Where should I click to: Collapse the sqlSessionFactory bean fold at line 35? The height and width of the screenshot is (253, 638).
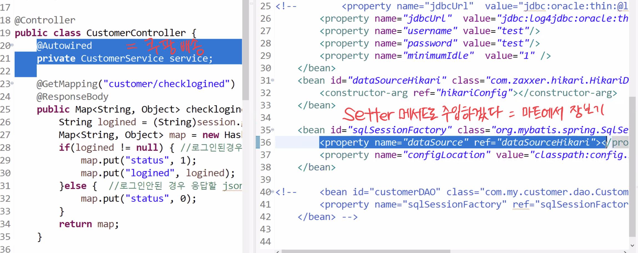(x=272, y=130)
